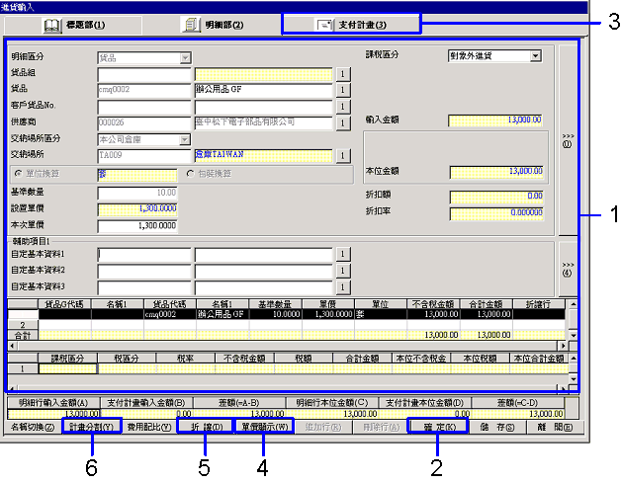Click lookup button for 自定基本資料3
621x483 pixels.
pyautogui.click(x=341, y=286)
